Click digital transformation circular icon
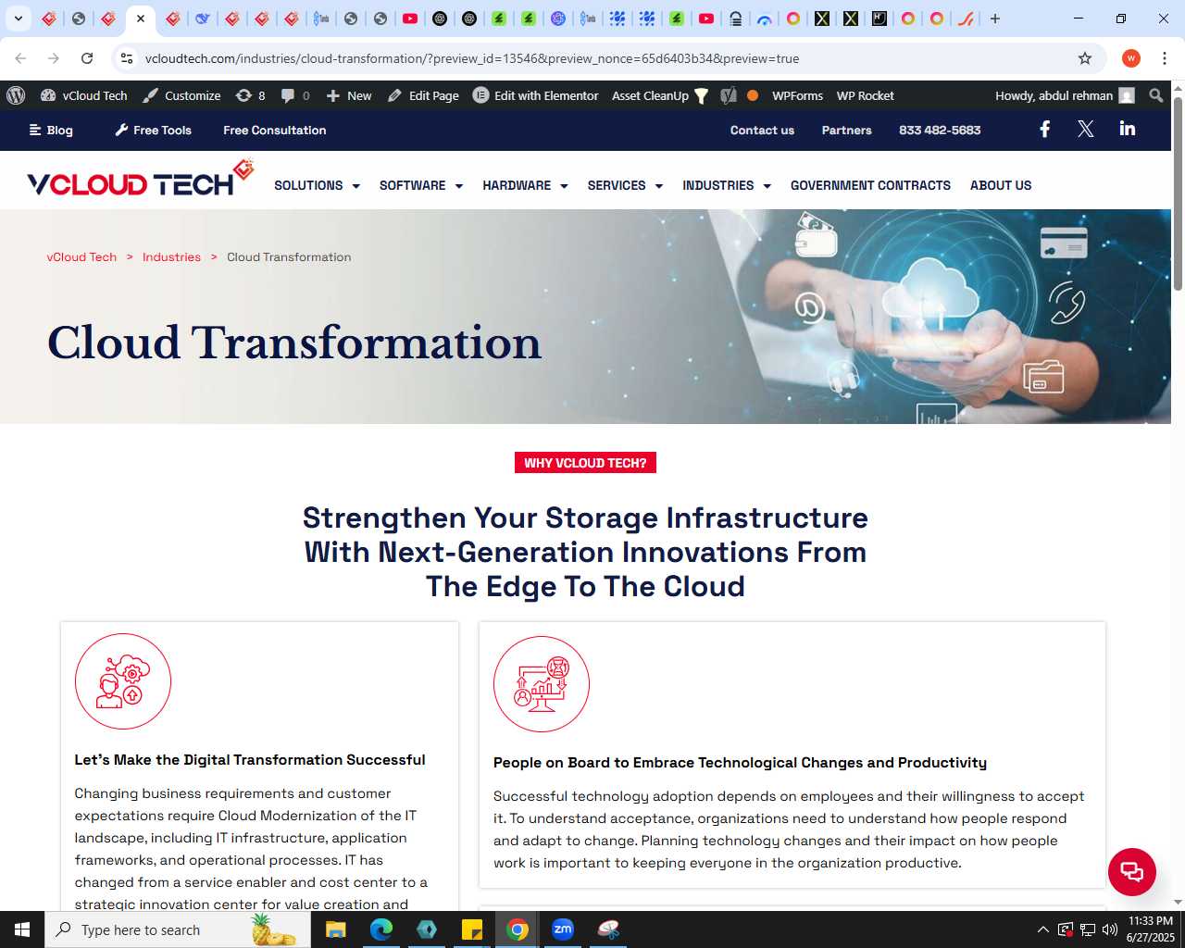Image resolution: width=1185 pixels, height=948 pixels. (123, 681)
